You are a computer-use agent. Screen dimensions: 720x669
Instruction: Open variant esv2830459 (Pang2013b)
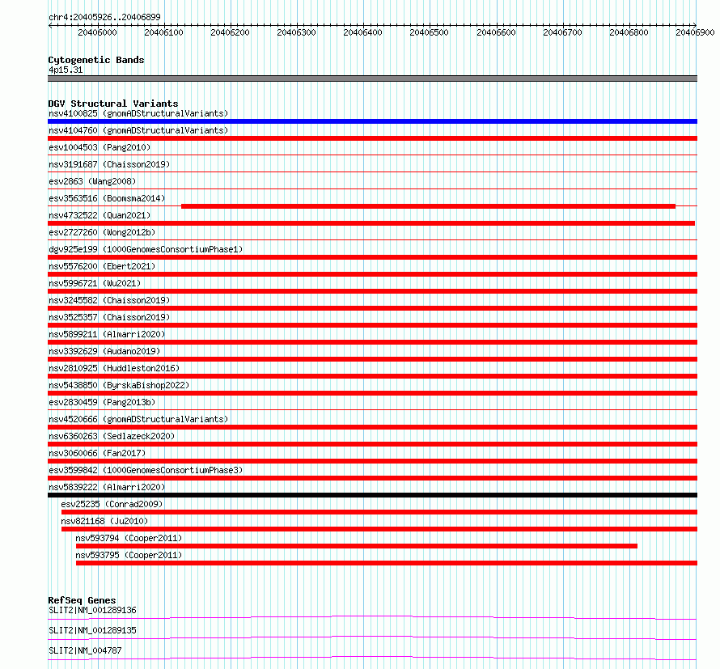click(102, 402)
